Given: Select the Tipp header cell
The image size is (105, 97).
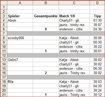Looking at the screenshot, I should (x=97, y=16).
